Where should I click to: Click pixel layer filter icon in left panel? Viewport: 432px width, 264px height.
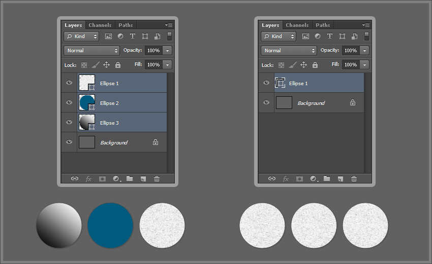click(x=109, y=36)
